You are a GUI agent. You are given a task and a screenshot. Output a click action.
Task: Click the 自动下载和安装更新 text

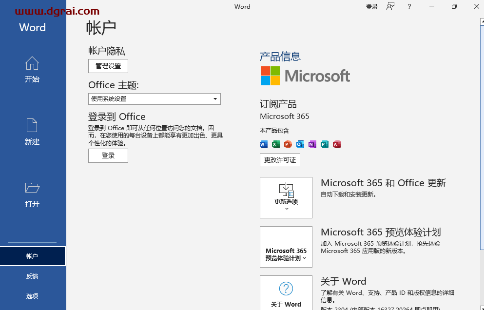pyautogui.click(x=348, y=194)
